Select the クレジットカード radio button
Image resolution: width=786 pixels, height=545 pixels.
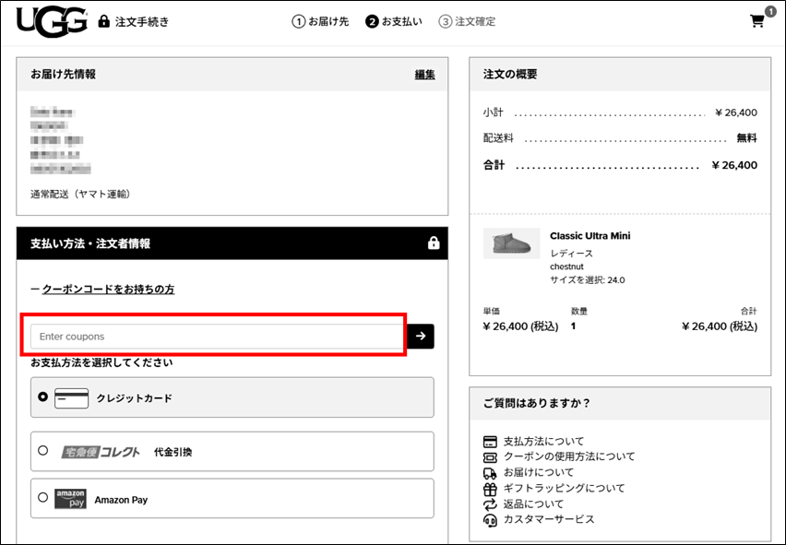click(x=43, y=397)
